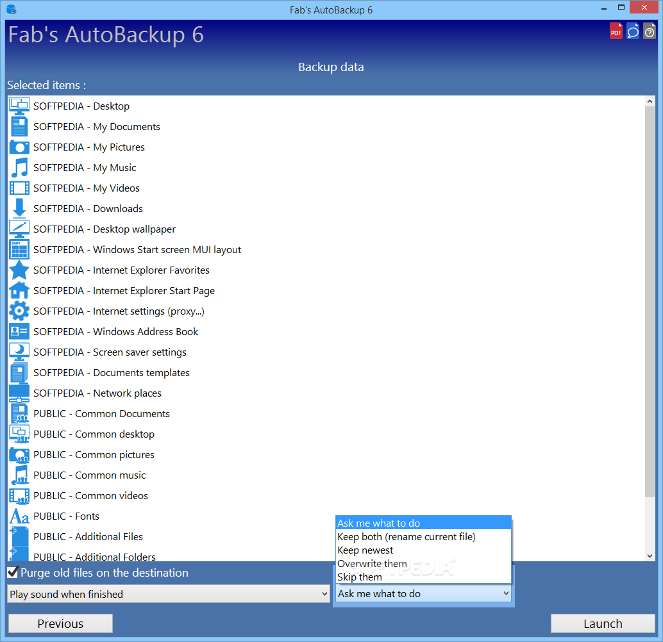
Task: Select the Fonts Aa icon
Action: pyautogui.click(x=19, y=516)
